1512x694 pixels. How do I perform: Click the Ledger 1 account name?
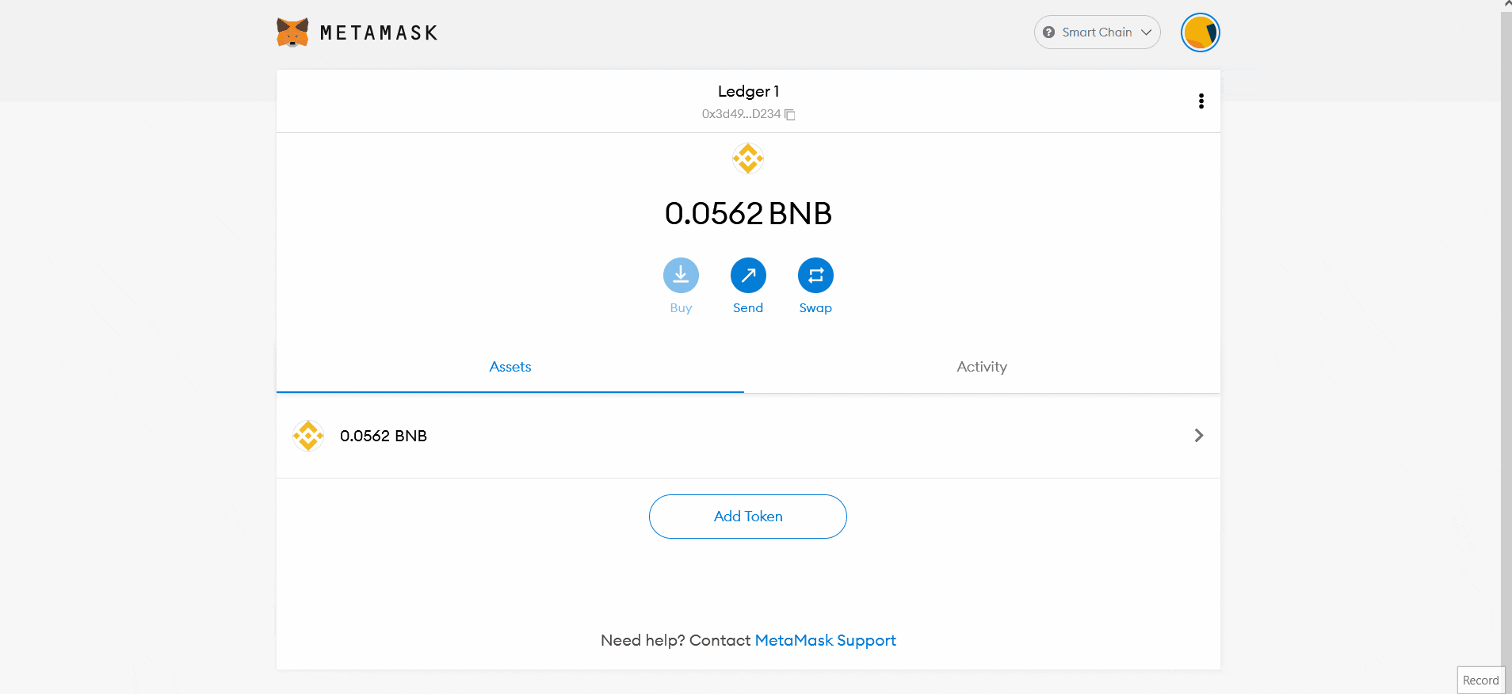pyautogui.click(x=748, y=91)
